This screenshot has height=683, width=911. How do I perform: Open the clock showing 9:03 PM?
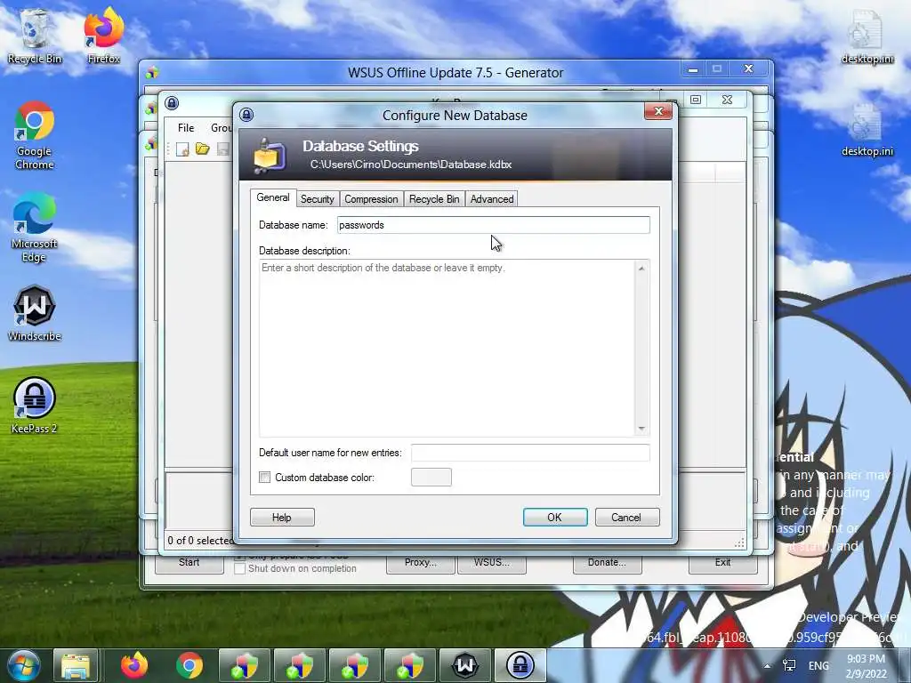click(867, 666)
